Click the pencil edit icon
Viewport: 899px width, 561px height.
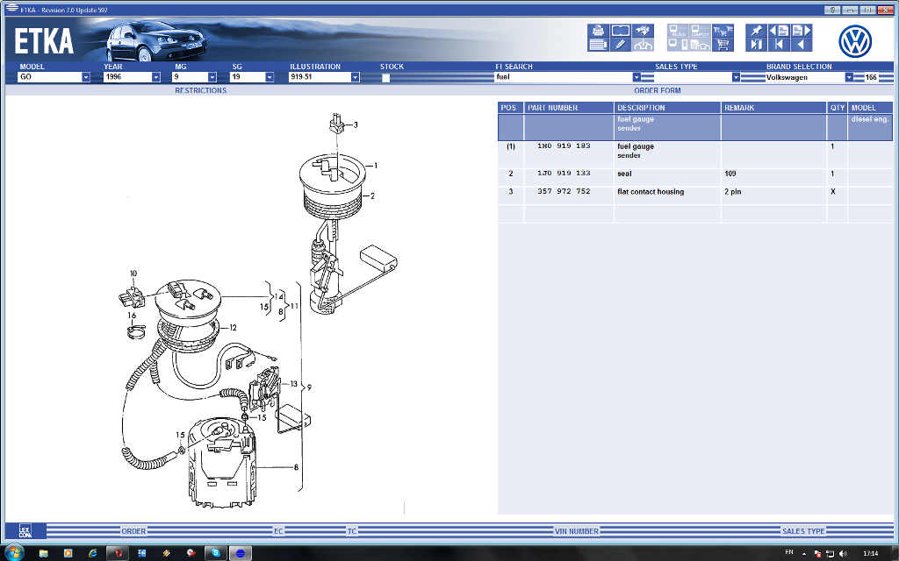[x=620, y=45]
